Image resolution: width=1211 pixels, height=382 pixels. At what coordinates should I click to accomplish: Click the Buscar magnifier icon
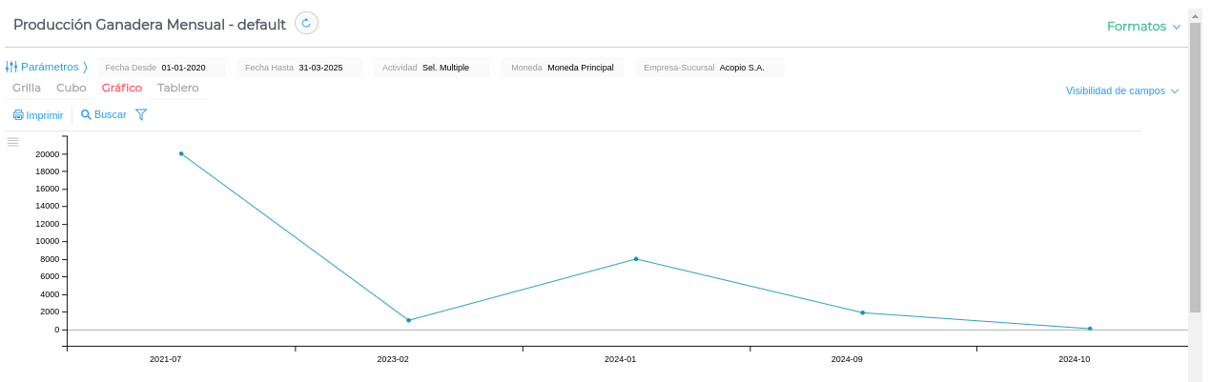[86, 114]
